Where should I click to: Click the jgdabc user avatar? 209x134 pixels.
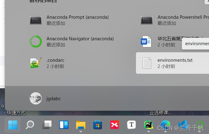[35, 98]
